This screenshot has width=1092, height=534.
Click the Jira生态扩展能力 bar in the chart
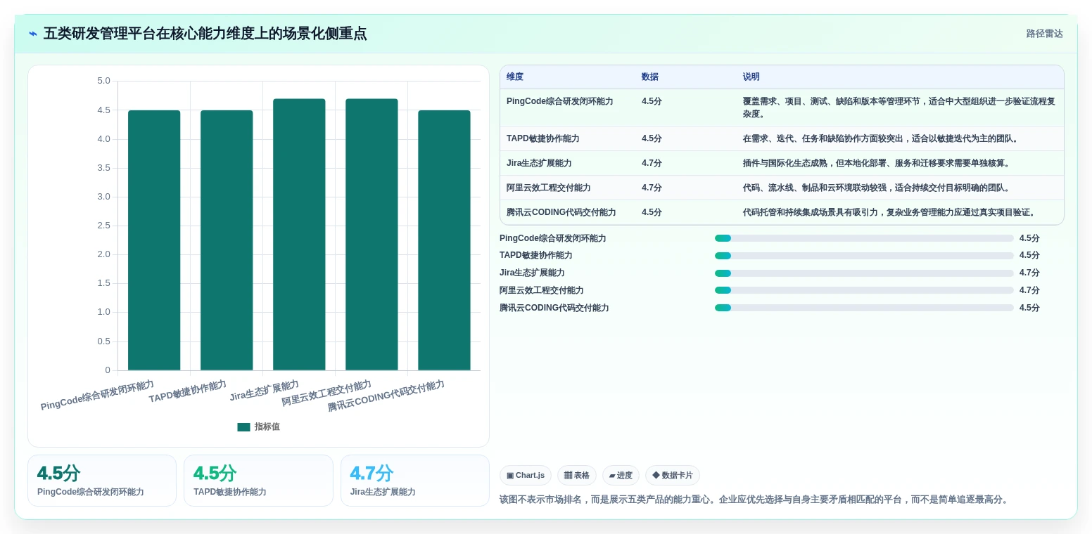tap(299, 235)
